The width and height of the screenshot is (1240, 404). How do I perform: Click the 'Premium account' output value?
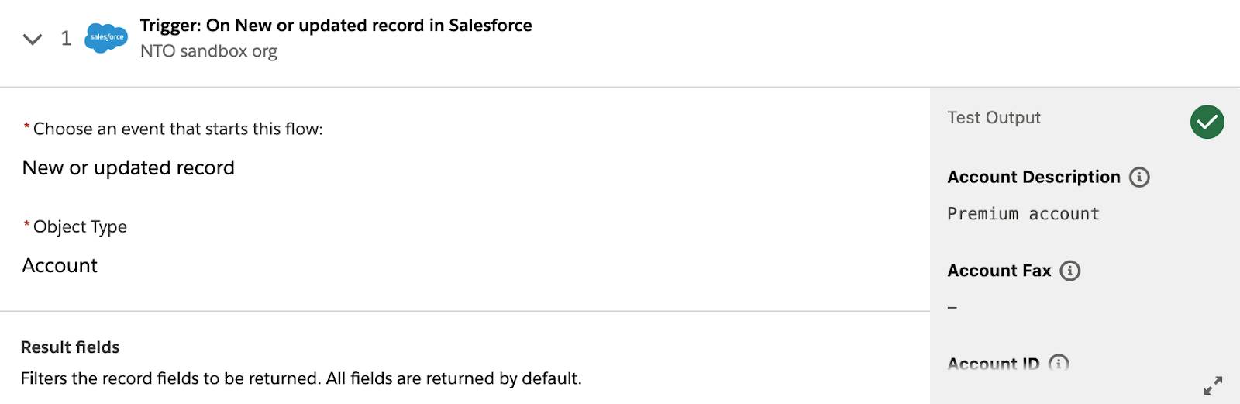tap(1023, 214)
